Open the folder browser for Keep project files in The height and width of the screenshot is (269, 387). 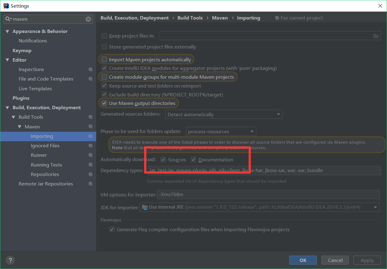click(376, 35)
